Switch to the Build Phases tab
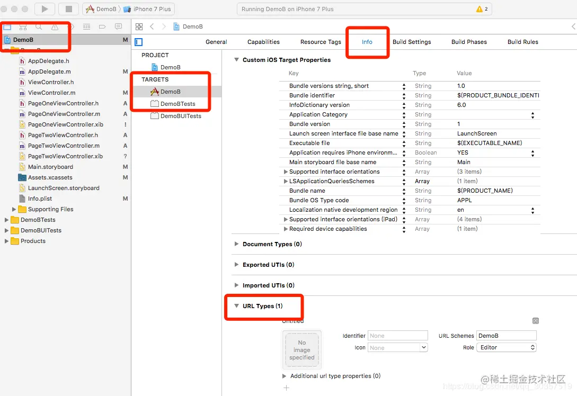The image size is (577, 396). tap(469, 42)
